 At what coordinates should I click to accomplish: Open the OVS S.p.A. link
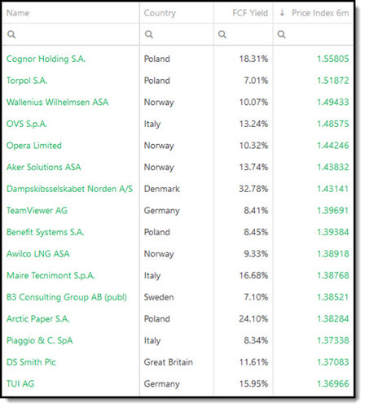coord(27,124)
